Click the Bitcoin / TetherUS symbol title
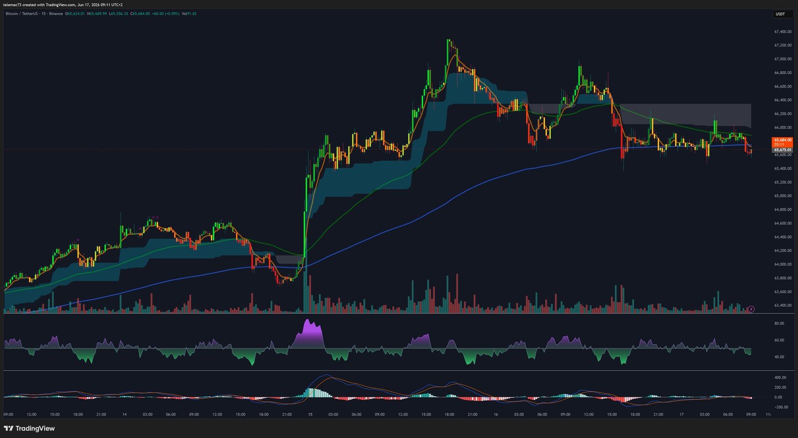This screenshot has height=438, width=798. tap(21, 13)
